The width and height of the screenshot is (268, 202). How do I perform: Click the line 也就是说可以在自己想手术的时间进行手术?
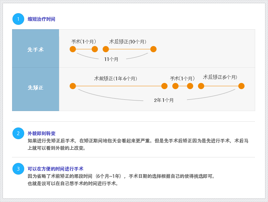(73, 183)
